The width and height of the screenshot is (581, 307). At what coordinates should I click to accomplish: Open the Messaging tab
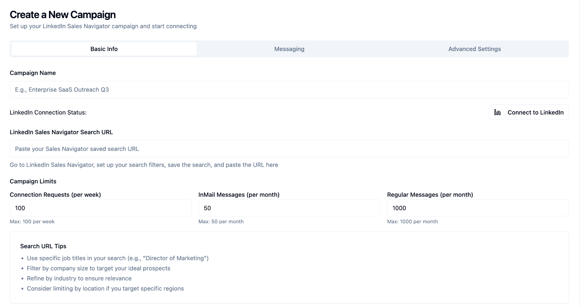[x=289, y=49]
